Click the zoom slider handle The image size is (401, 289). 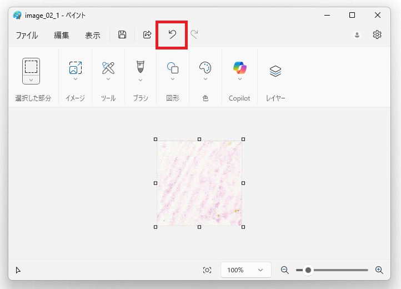[308, 270]
